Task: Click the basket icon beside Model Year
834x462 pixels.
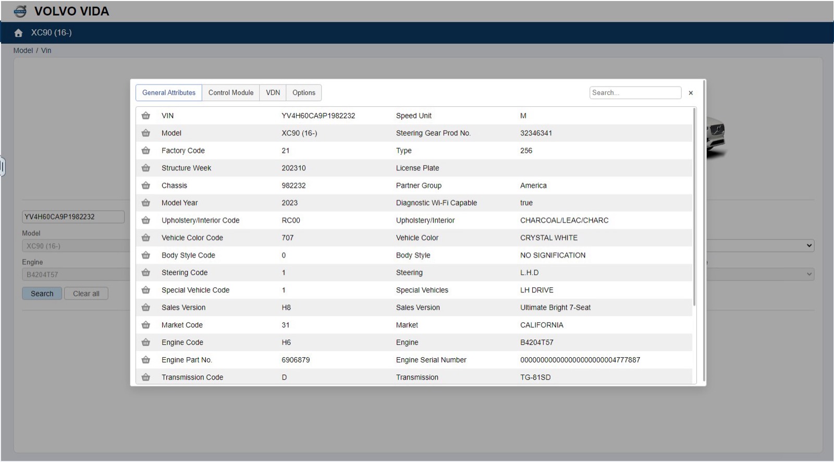Action: 146,203
